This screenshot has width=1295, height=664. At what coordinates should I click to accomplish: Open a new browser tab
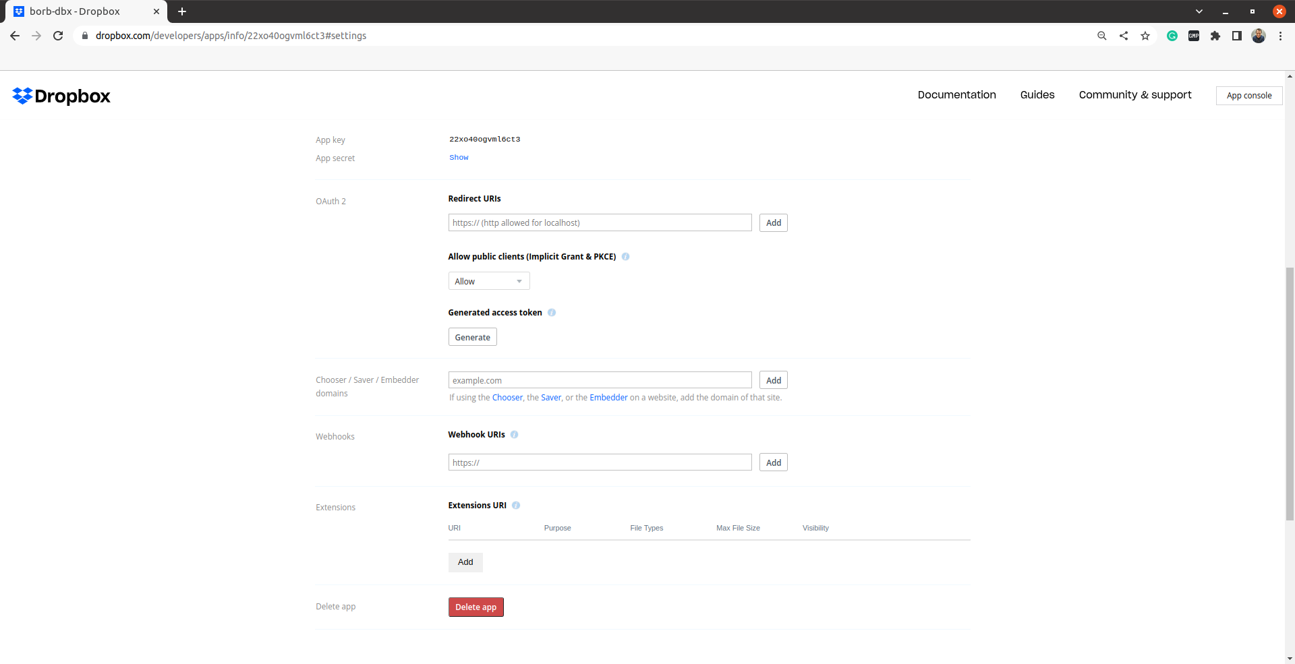coord(182,11)
